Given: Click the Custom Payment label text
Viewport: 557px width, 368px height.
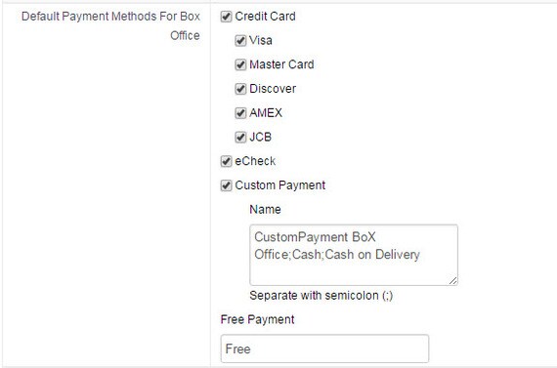Looking at the screenshot, I should 279,185.
